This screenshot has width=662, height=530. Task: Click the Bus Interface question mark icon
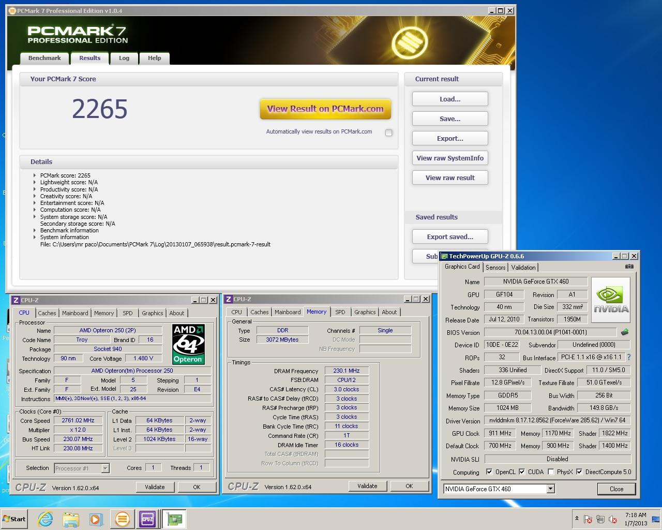(x=629, y=357)
